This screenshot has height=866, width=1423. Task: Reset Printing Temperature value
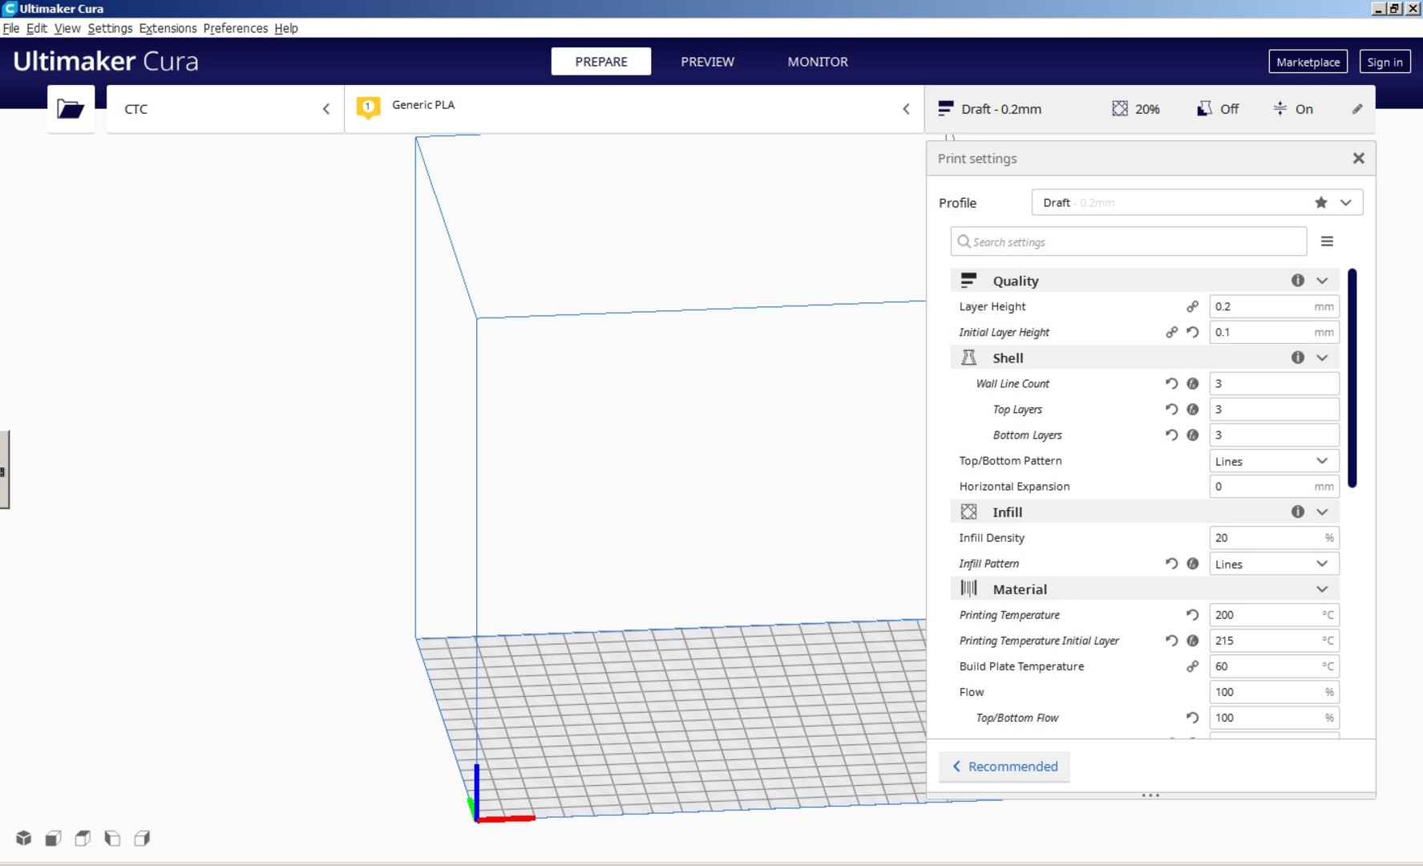(x=1192, y=615)
